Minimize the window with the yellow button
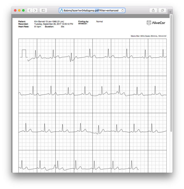The width and height of the screenshot is (184, 189). 19,10
